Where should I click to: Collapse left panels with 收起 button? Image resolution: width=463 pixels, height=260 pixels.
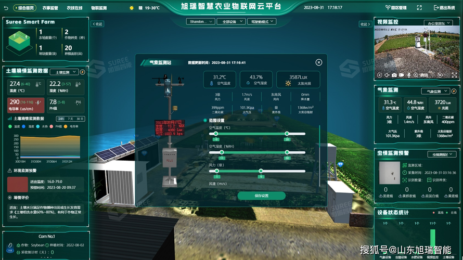click(x=98, y=24)
